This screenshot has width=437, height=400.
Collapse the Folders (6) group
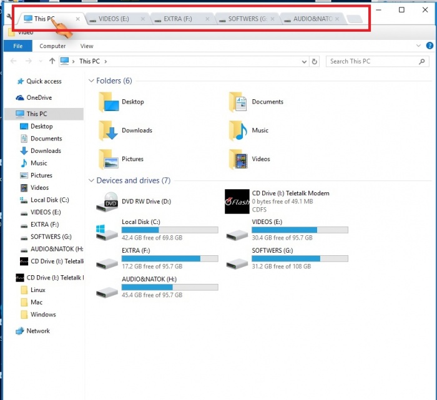(91, 81)
